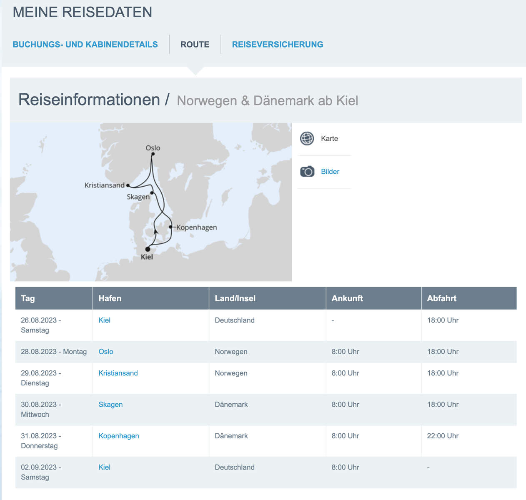
Task: Click the Kopenhagen dot on the map
Action: click(x=170, y=227)
